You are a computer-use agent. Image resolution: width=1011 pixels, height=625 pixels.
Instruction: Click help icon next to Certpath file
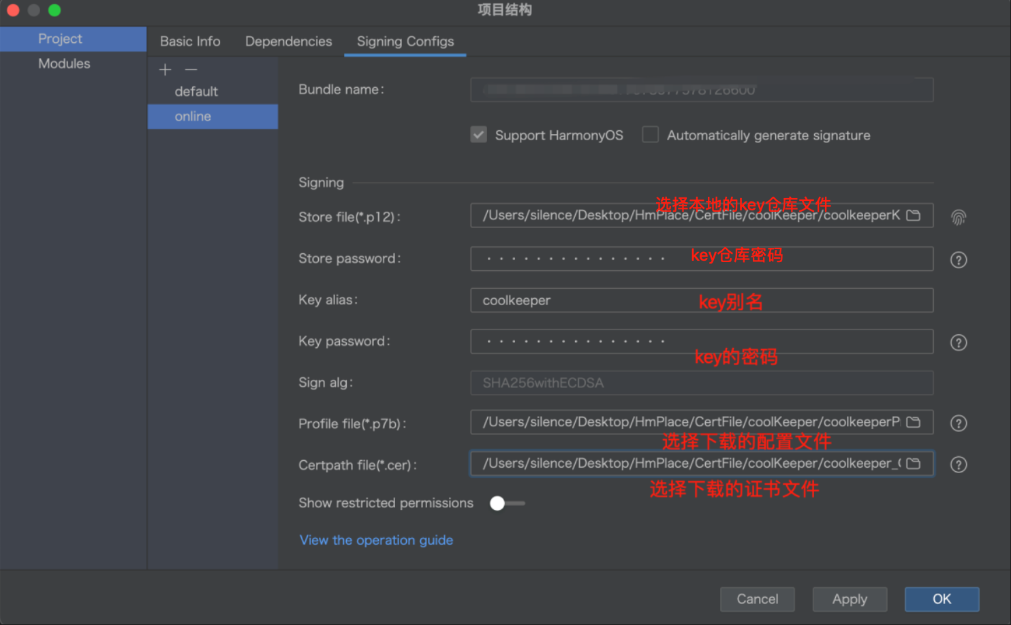tap(959, 464)
